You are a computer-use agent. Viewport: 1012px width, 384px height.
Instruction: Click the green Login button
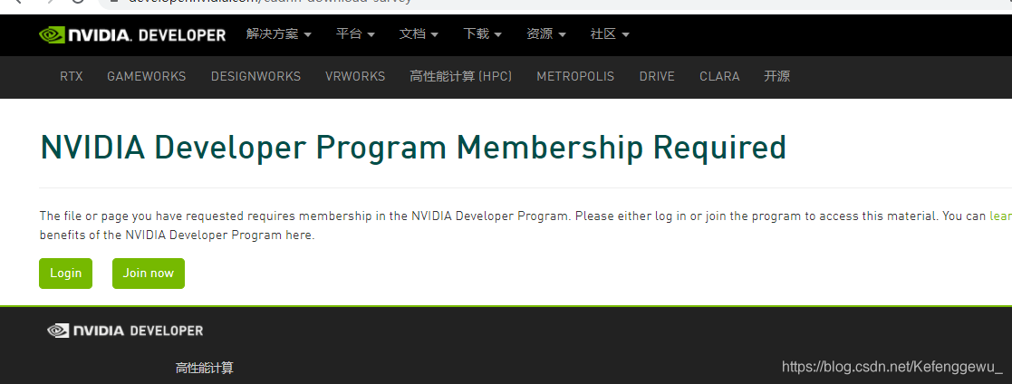(x=66, y=273)
